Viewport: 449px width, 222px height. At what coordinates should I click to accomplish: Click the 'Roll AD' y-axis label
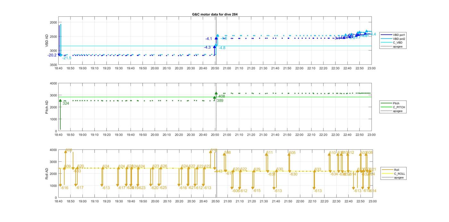(47, 173)
